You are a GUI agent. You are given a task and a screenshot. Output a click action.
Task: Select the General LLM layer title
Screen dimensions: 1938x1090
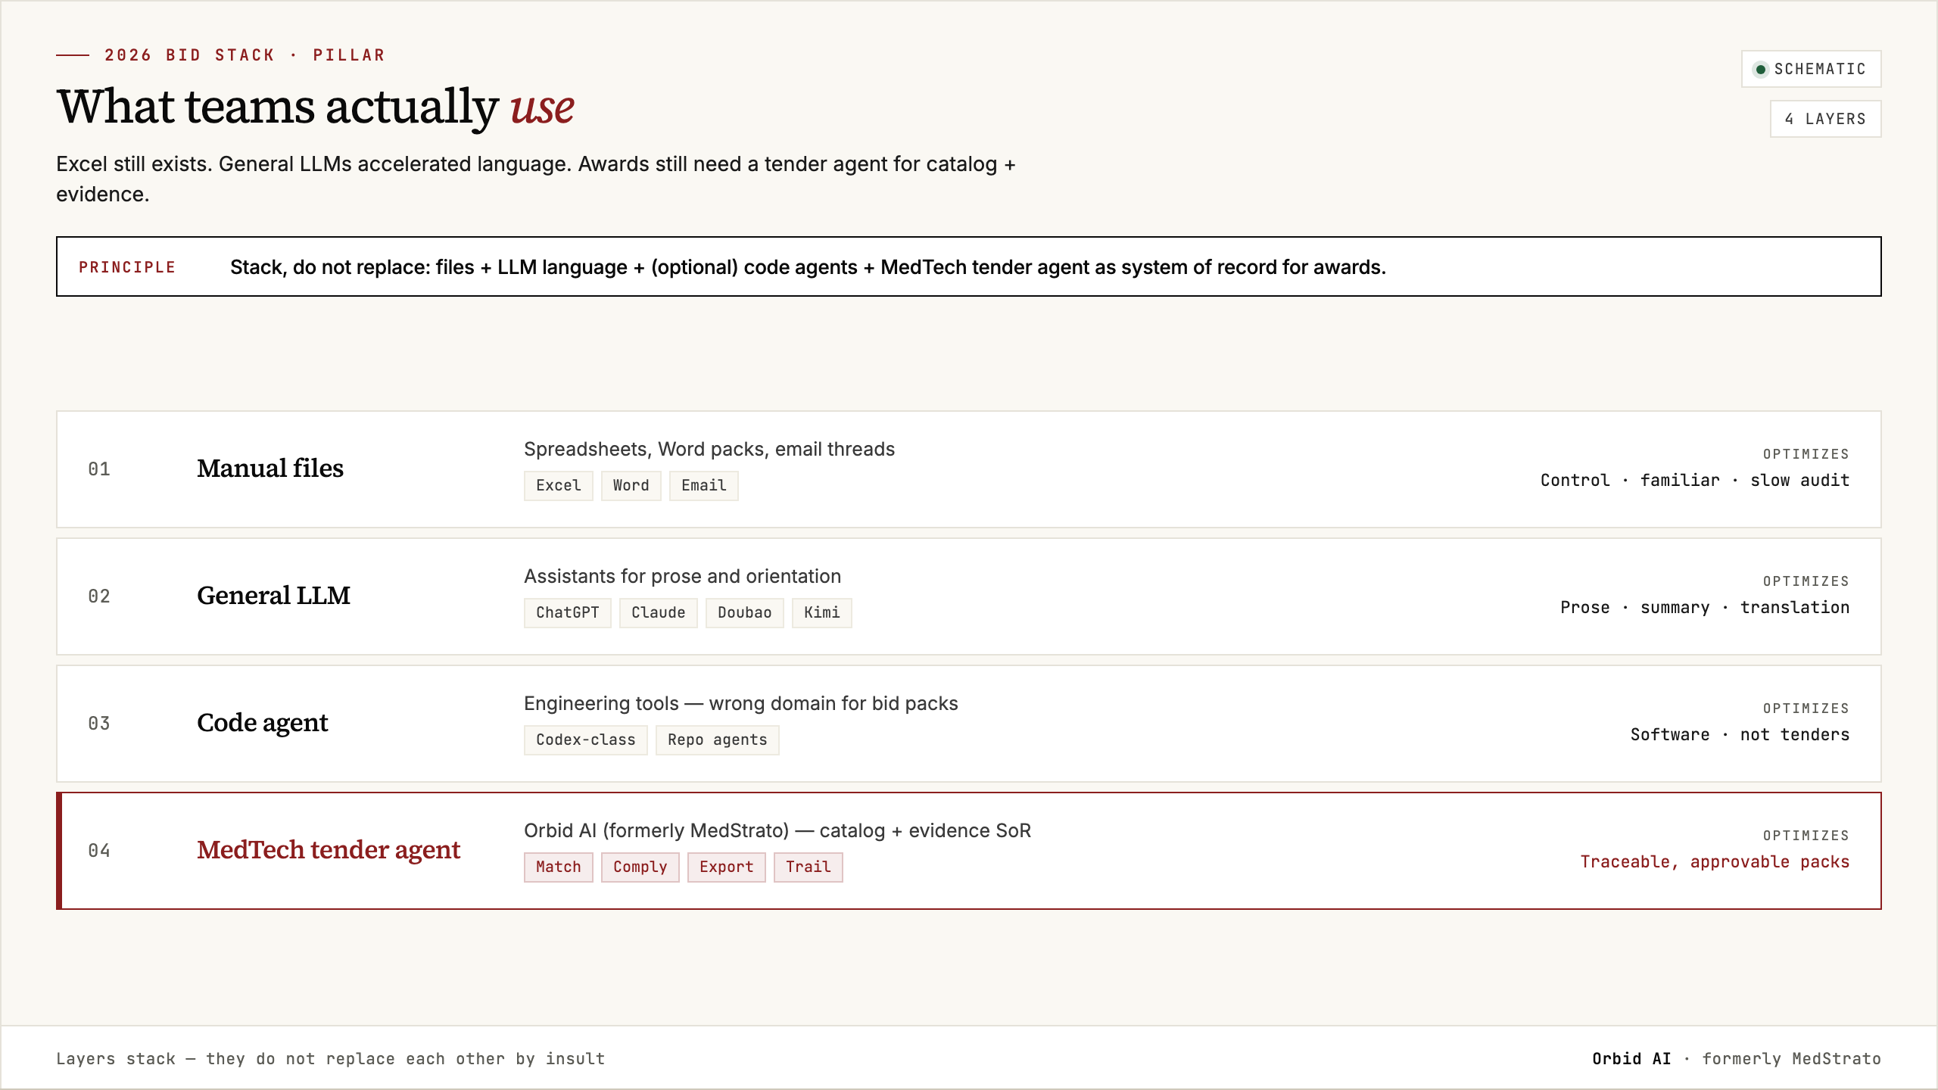(x=274, y=596)
